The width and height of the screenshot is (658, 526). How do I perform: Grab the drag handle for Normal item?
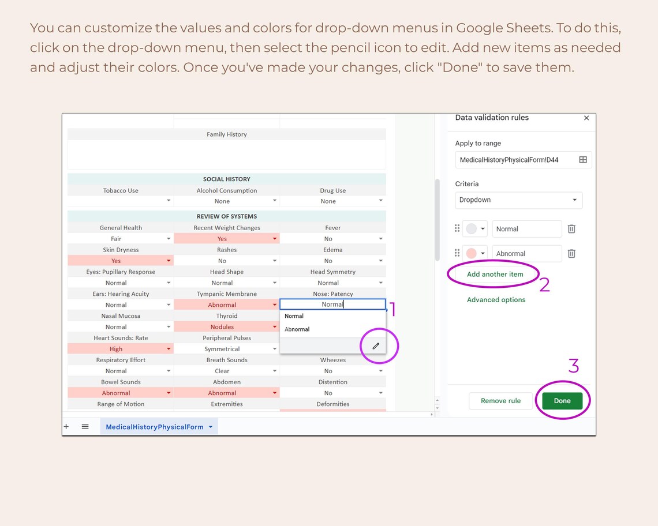[457, 228]
